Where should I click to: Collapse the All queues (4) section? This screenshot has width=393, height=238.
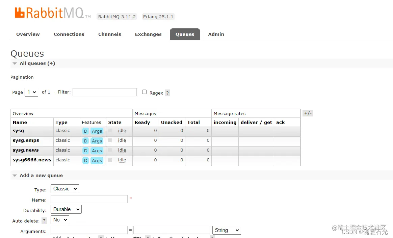point(37,63)
